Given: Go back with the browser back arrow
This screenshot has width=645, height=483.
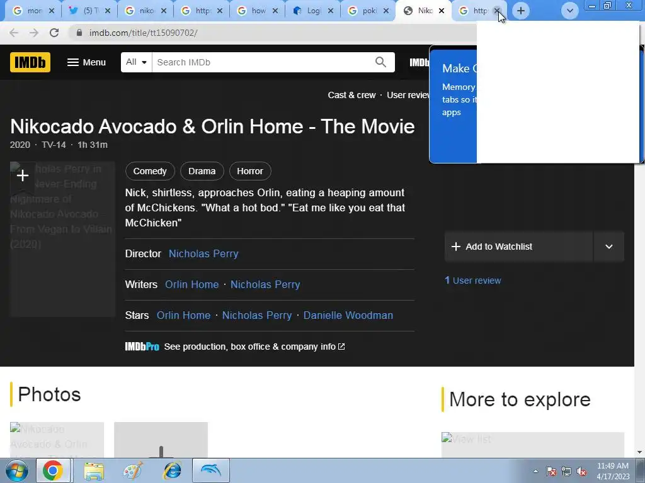Looking at the screenshot, I should click(x=14, y=33).
